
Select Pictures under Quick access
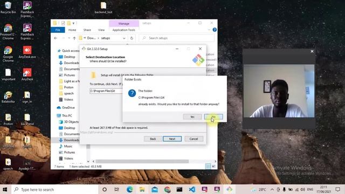[x=67, y=75]
